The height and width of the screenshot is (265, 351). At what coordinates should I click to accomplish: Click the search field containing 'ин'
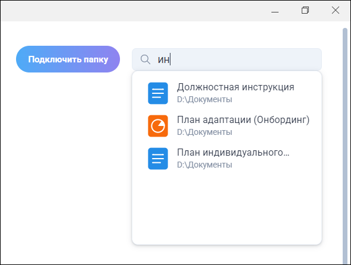point(227,59)
